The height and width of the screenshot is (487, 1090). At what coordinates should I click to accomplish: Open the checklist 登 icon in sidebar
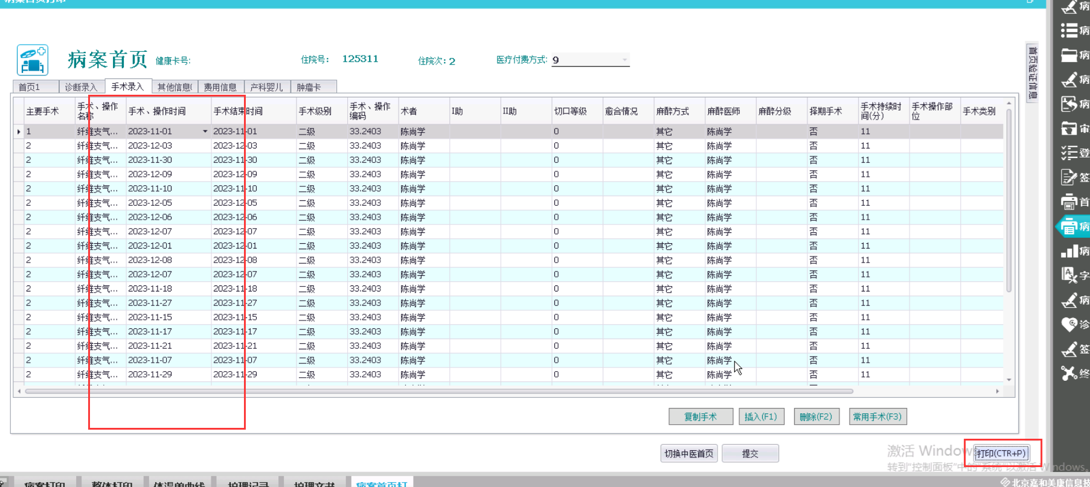1069,153
